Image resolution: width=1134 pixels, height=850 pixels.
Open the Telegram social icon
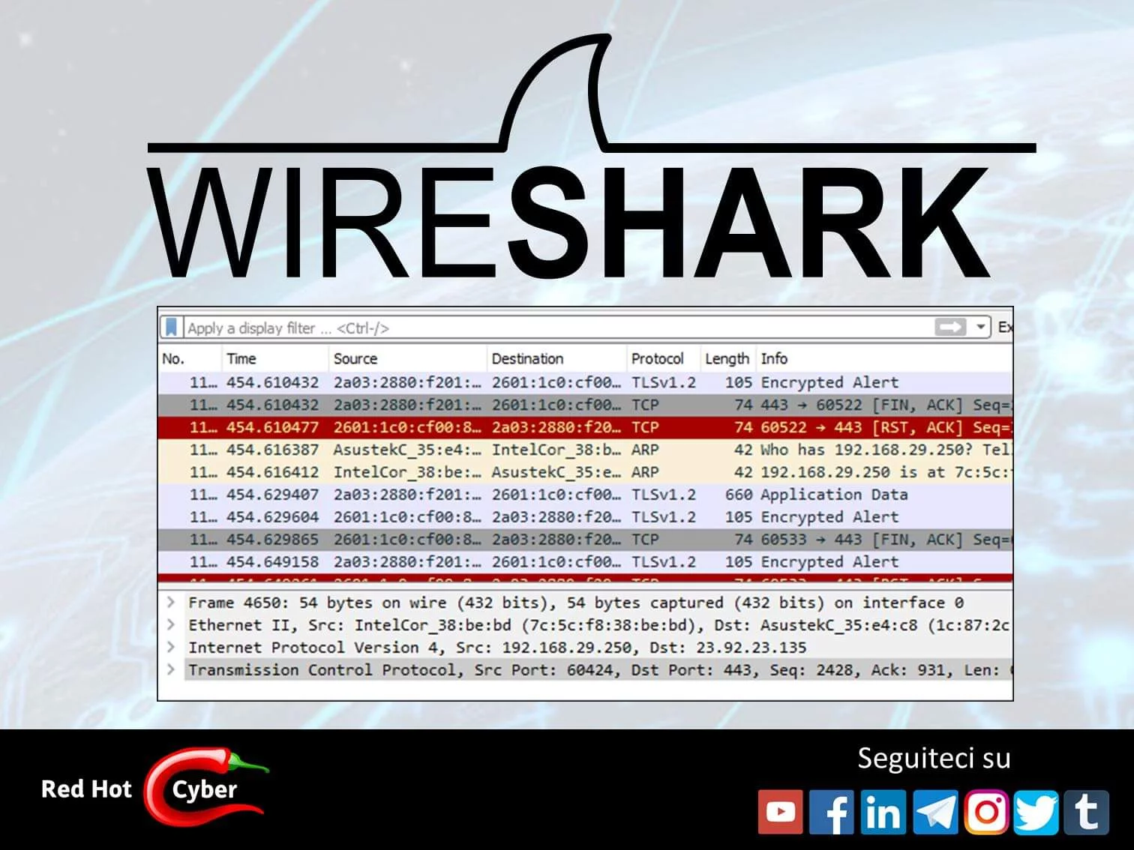[935, 812]
